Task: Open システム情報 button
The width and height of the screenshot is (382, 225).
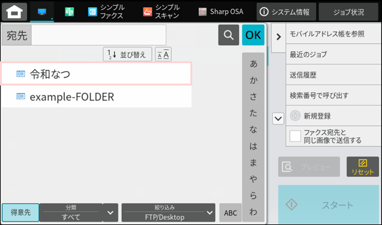Action: pos(286,11)
